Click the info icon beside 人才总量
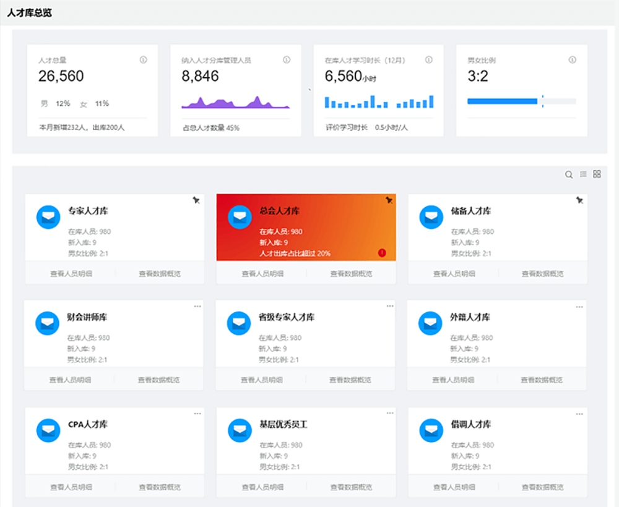The image size is (619, 507). (x=144, y=60)
